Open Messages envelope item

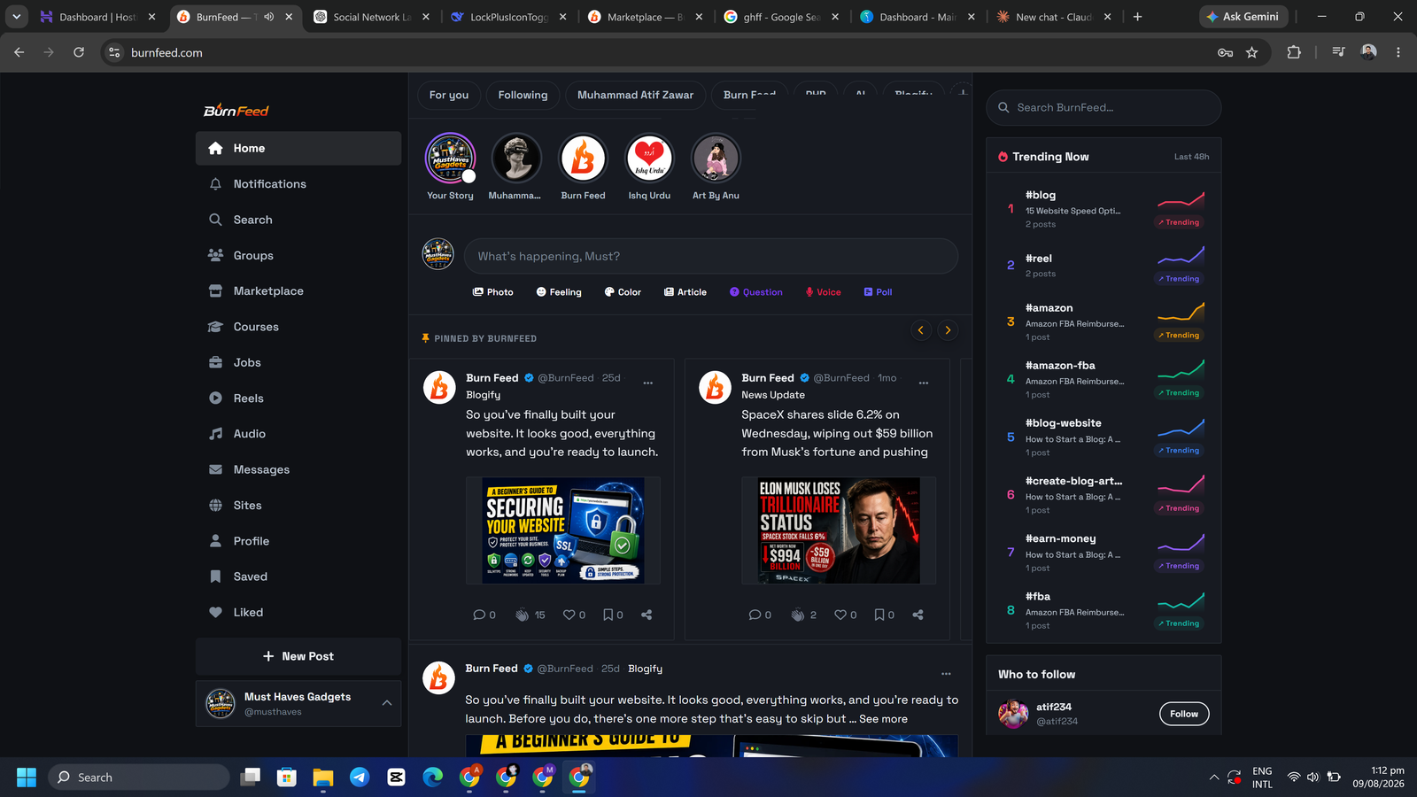pyautogui.click(x=298, y=469)
